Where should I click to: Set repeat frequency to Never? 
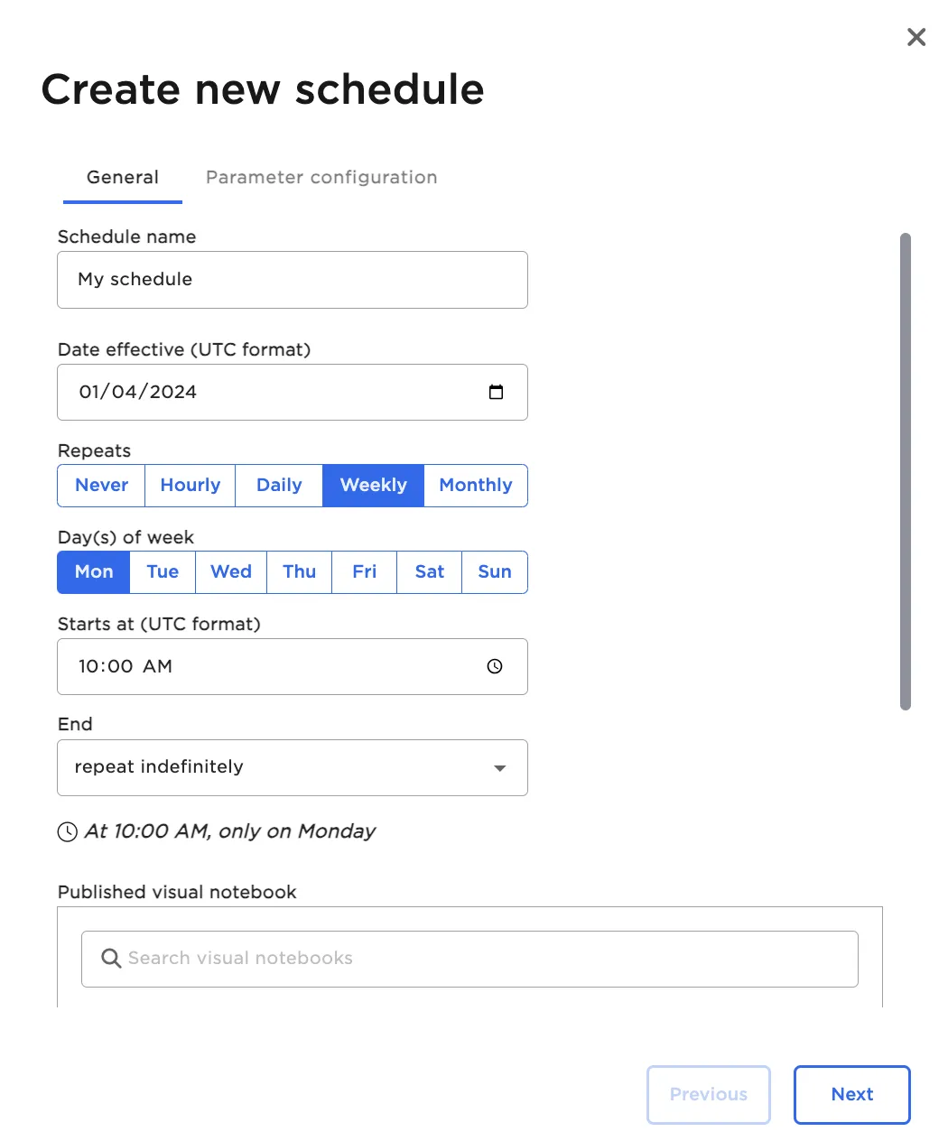[x=101, y=486]
